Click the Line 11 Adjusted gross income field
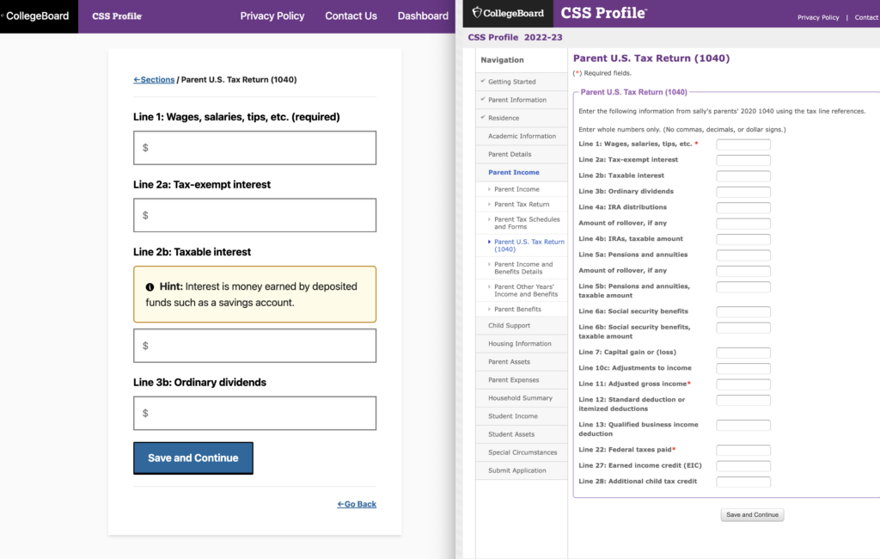Image resolution: width=880 pixels, height=559 pixels. (x=743, y=384)
